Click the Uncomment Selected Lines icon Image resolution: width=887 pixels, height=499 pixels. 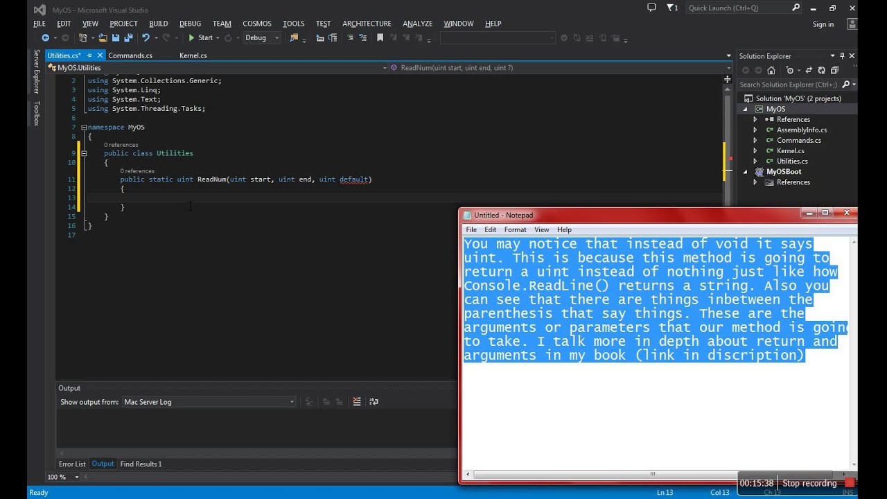coord(363,37)
